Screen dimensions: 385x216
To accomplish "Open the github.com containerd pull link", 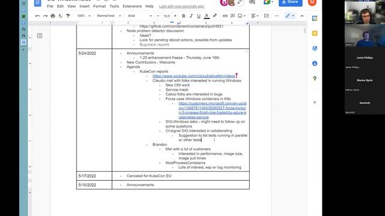I will [181, 26].
